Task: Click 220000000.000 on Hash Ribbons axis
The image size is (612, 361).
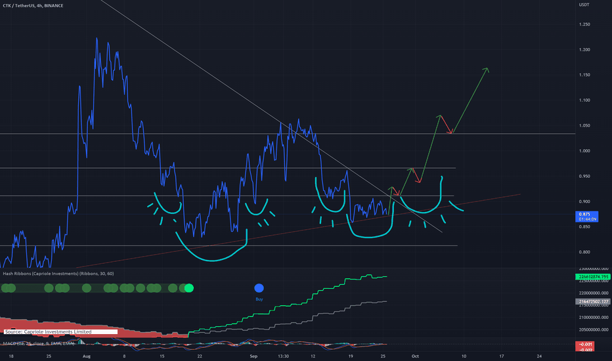Action: pyautogui.click(x=593, y=293)
